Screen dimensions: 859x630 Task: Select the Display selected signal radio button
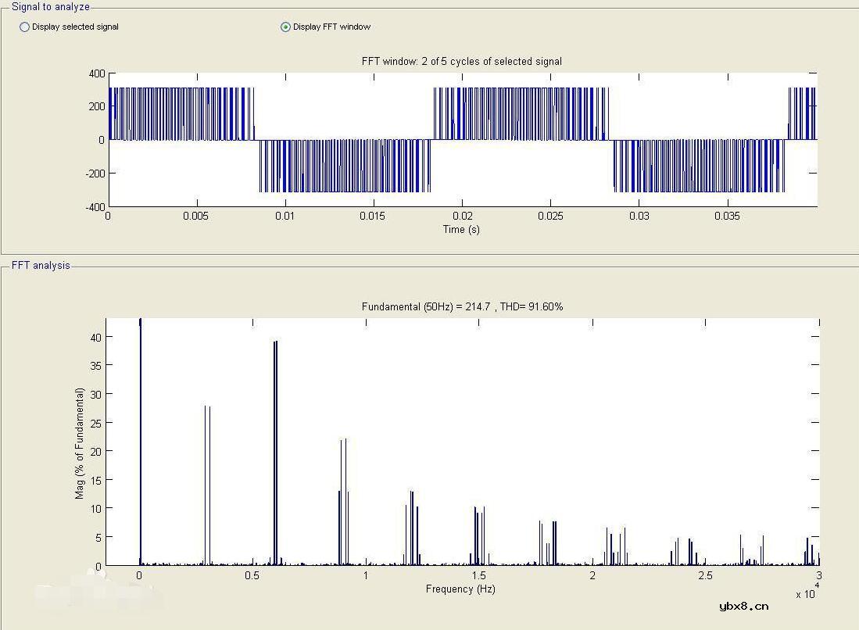coord(25,27)
